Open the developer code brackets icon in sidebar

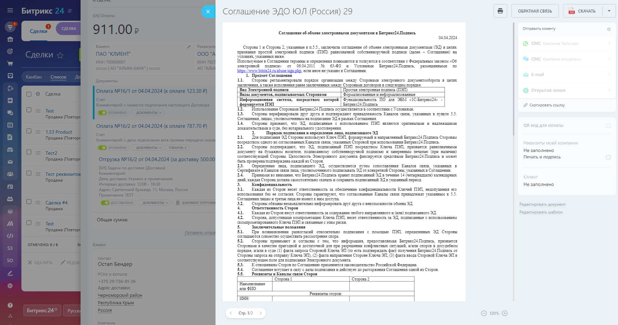(x=10, y=236)
